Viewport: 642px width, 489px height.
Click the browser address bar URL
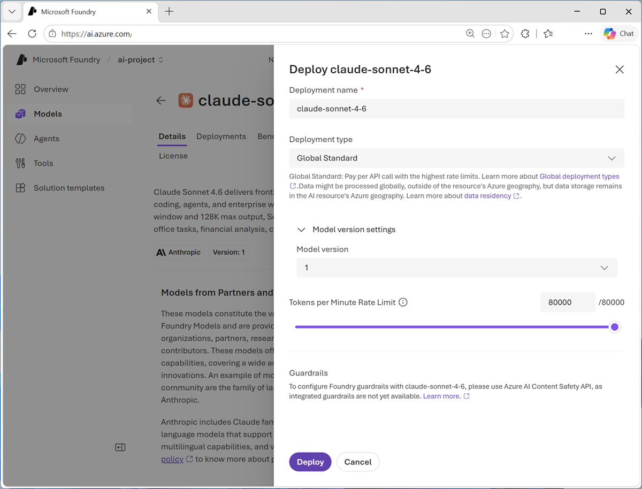pos(96,34)
